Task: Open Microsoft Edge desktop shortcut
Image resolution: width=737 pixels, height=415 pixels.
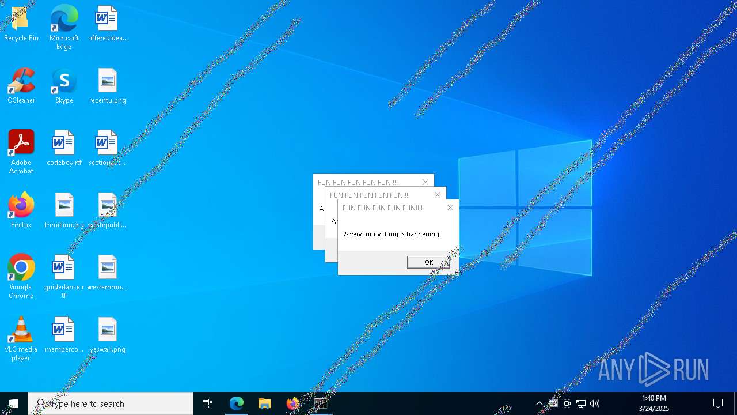Action: 64,27
